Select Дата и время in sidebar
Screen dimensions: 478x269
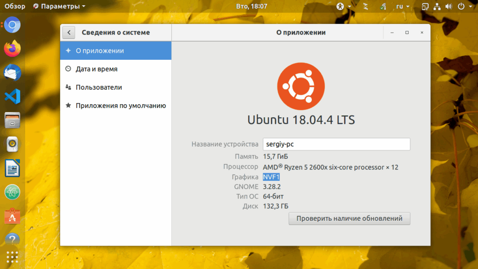coord(116,69)
